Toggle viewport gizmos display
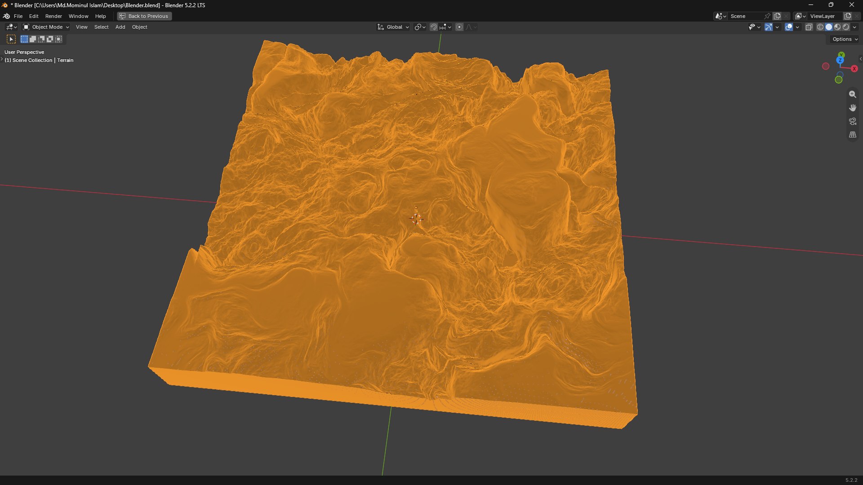 [769, 27]
